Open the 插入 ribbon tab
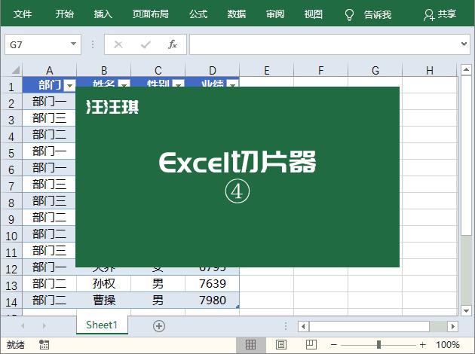Viewport: 475px width, 354px height. point(103,14)
